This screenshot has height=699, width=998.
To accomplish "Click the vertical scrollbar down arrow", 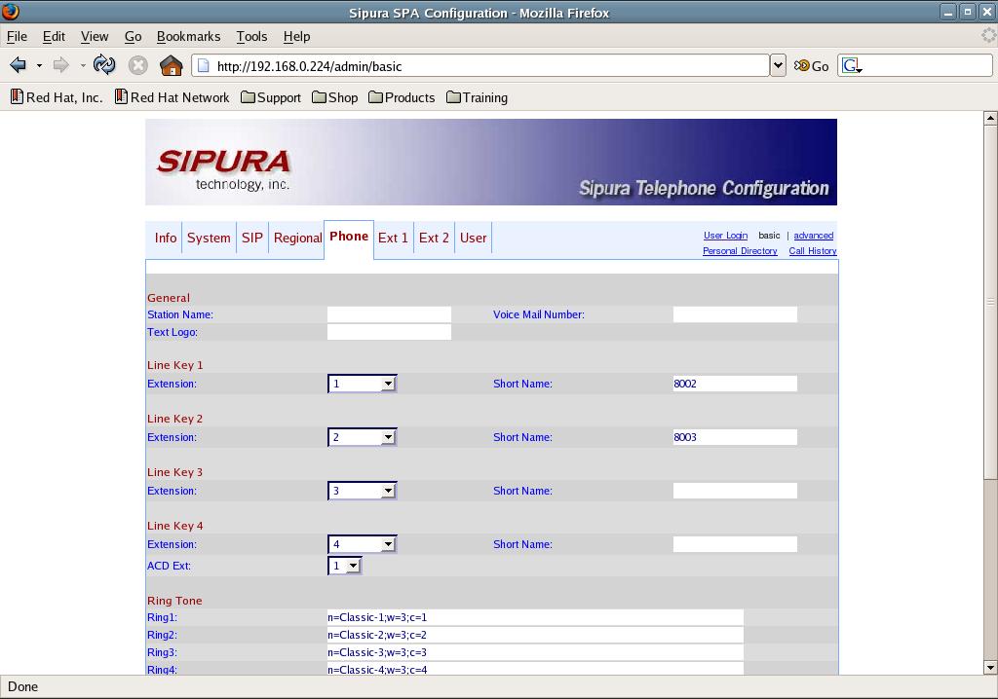I will point(990,668).
